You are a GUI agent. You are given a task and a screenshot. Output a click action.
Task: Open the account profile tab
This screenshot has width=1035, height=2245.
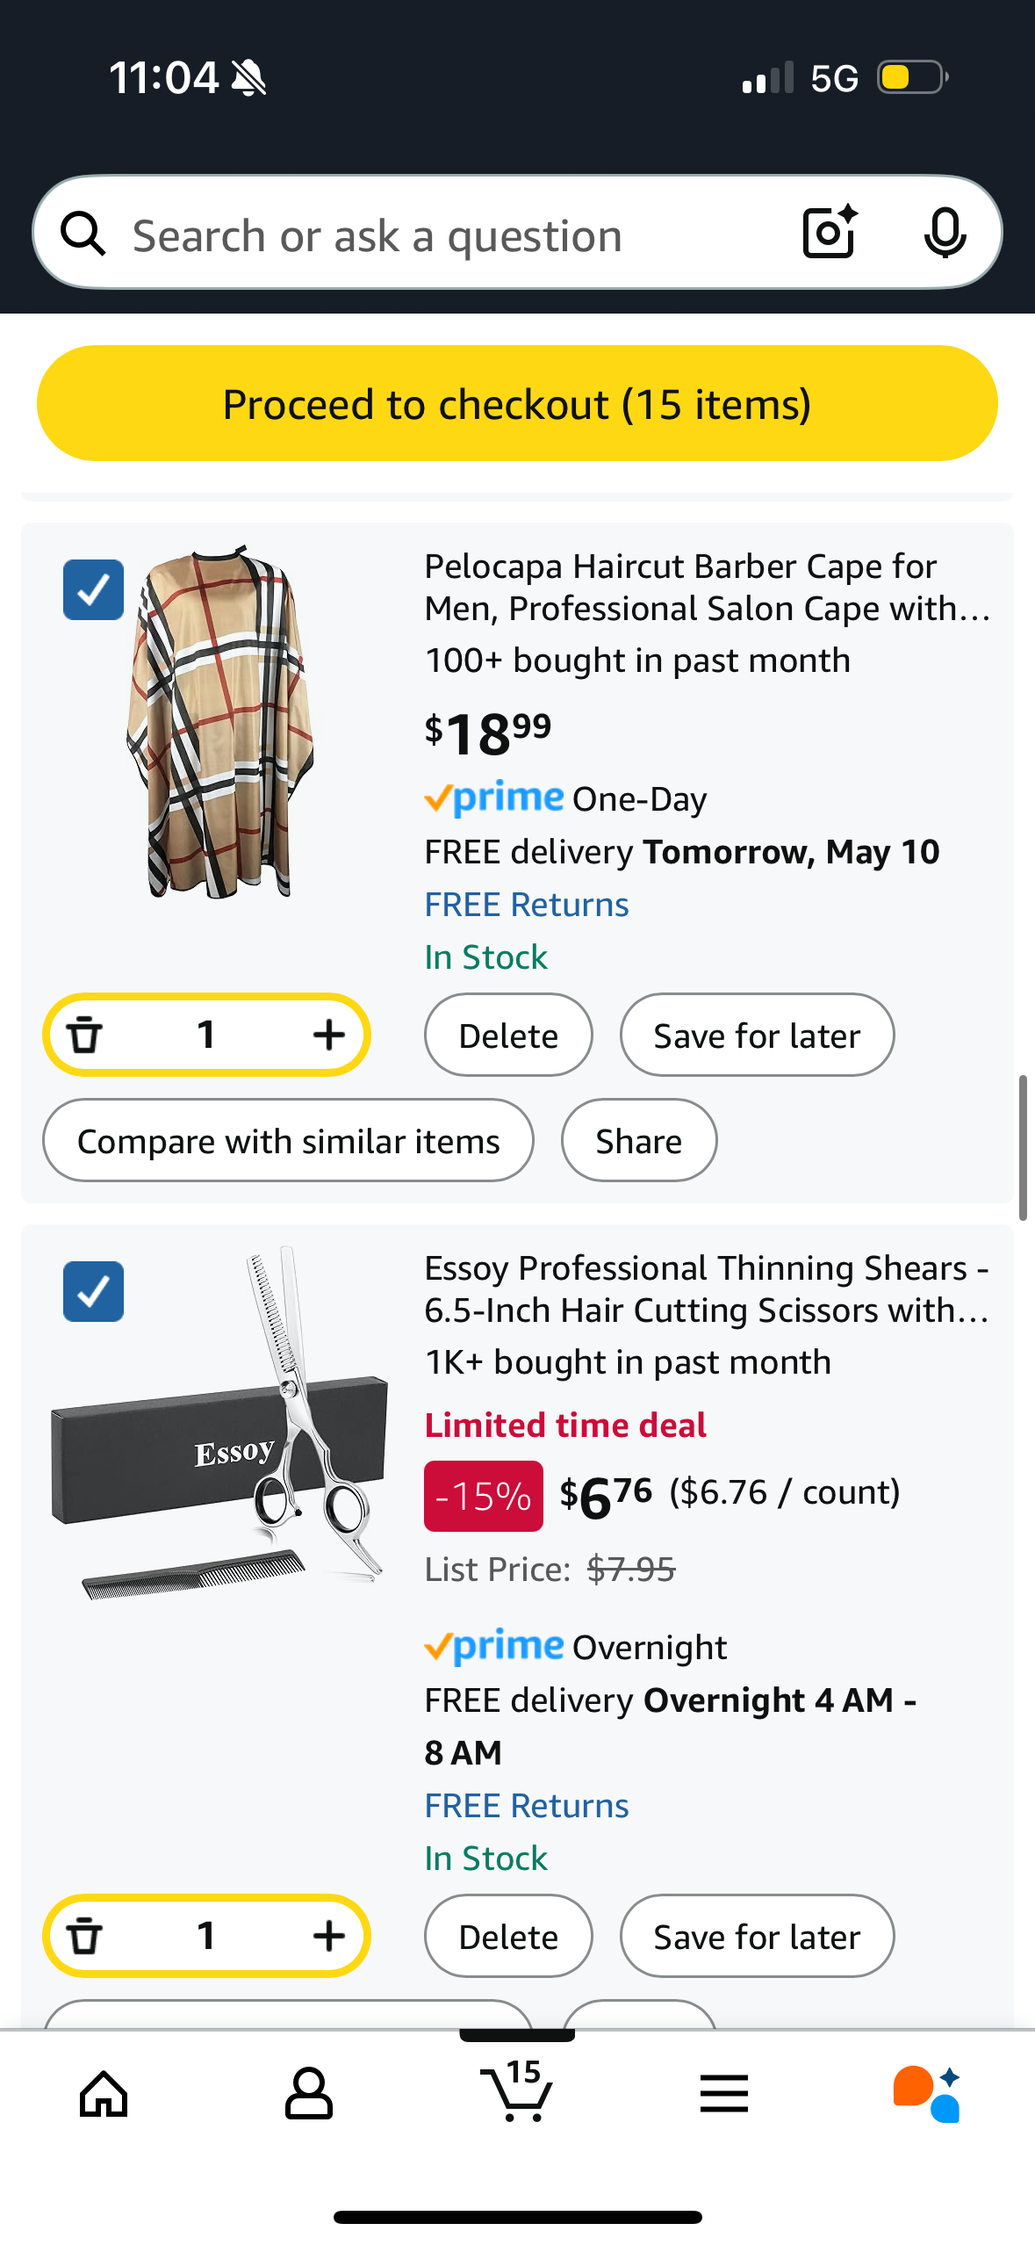click(309, 2094)
